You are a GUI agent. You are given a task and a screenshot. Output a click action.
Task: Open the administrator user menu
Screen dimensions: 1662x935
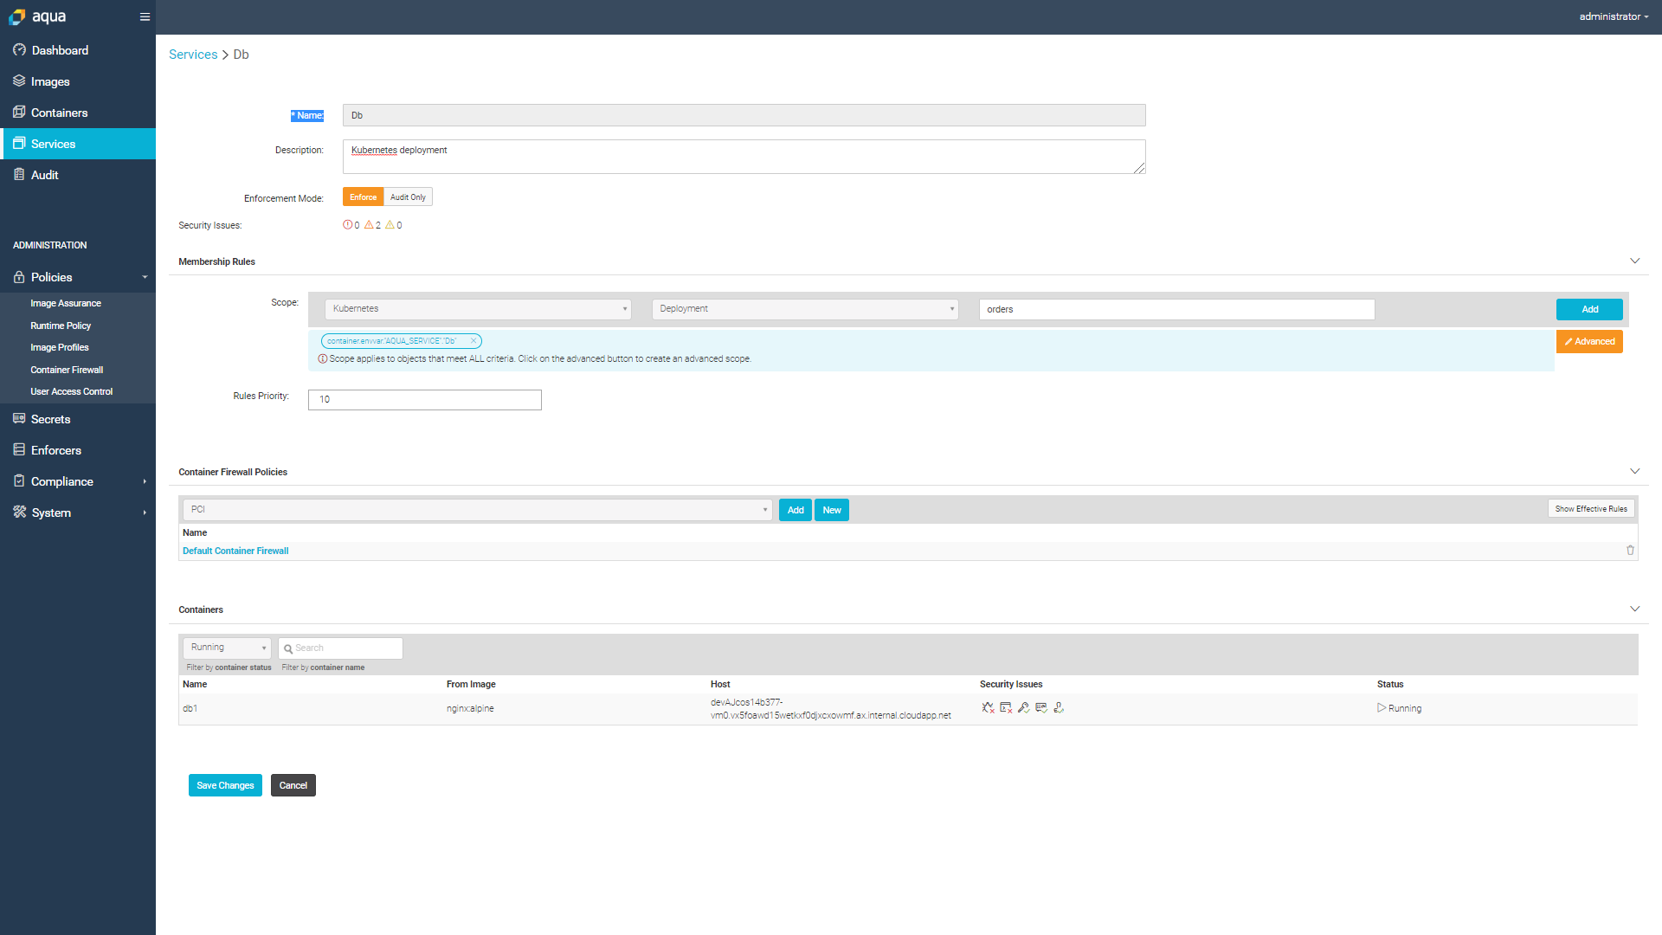click(x=1614, y=16)
